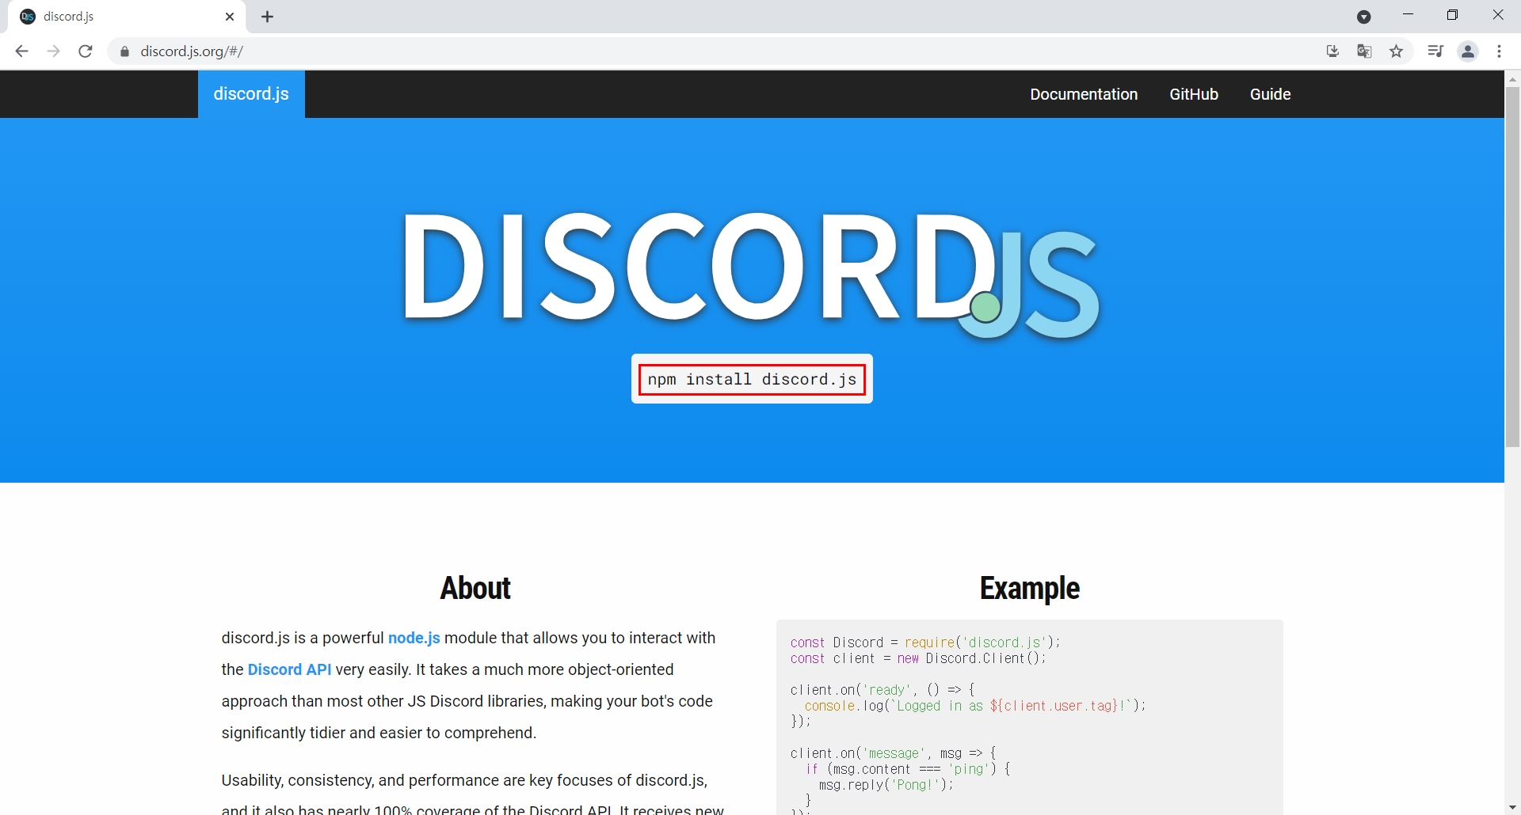Open the GitHub navbar link

coord(1194,94)
